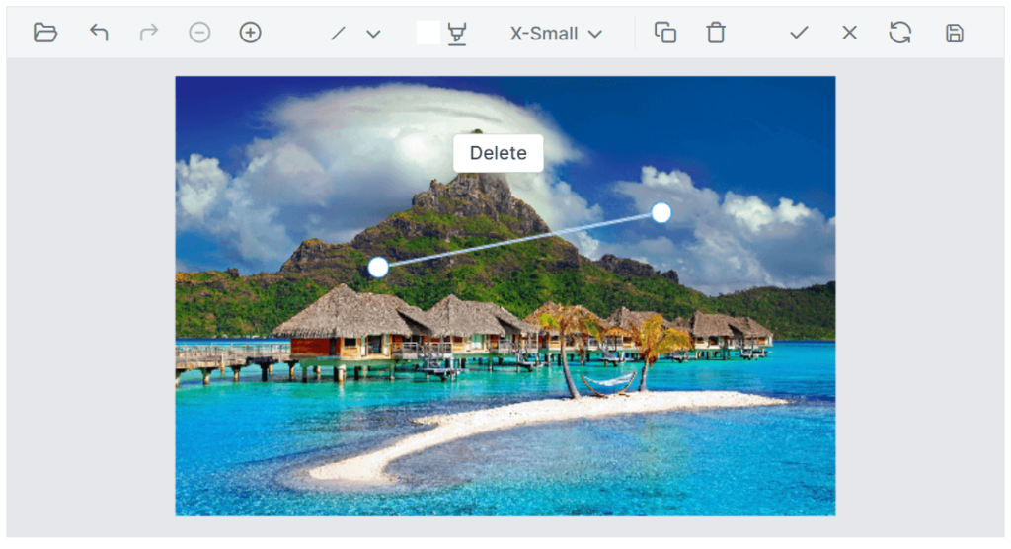1011x549 pixels.
Task: Click the stroke color brush icon
Action: tap(457, 34)
